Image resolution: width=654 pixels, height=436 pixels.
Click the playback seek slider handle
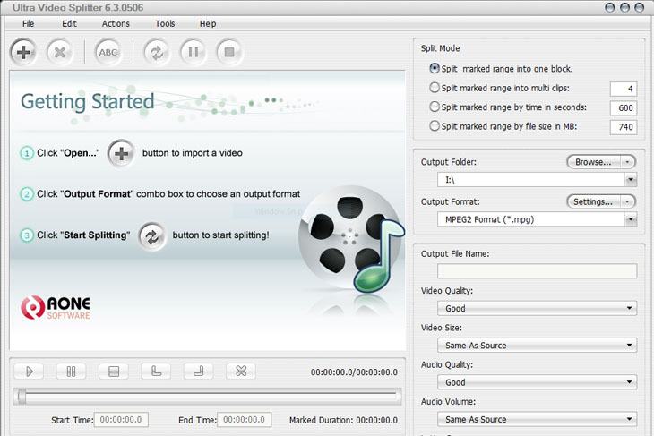click(21, 396)
